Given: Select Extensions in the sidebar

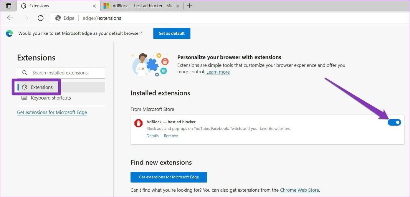Looking at the screenshot, I should coord(61,87).
